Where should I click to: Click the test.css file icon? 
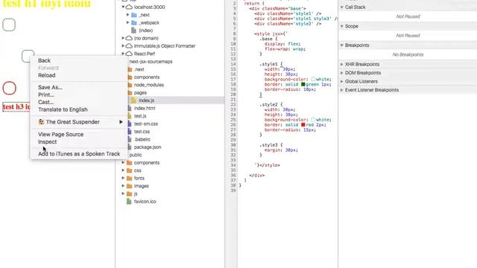pyautogui.click(x=130, y=132)
